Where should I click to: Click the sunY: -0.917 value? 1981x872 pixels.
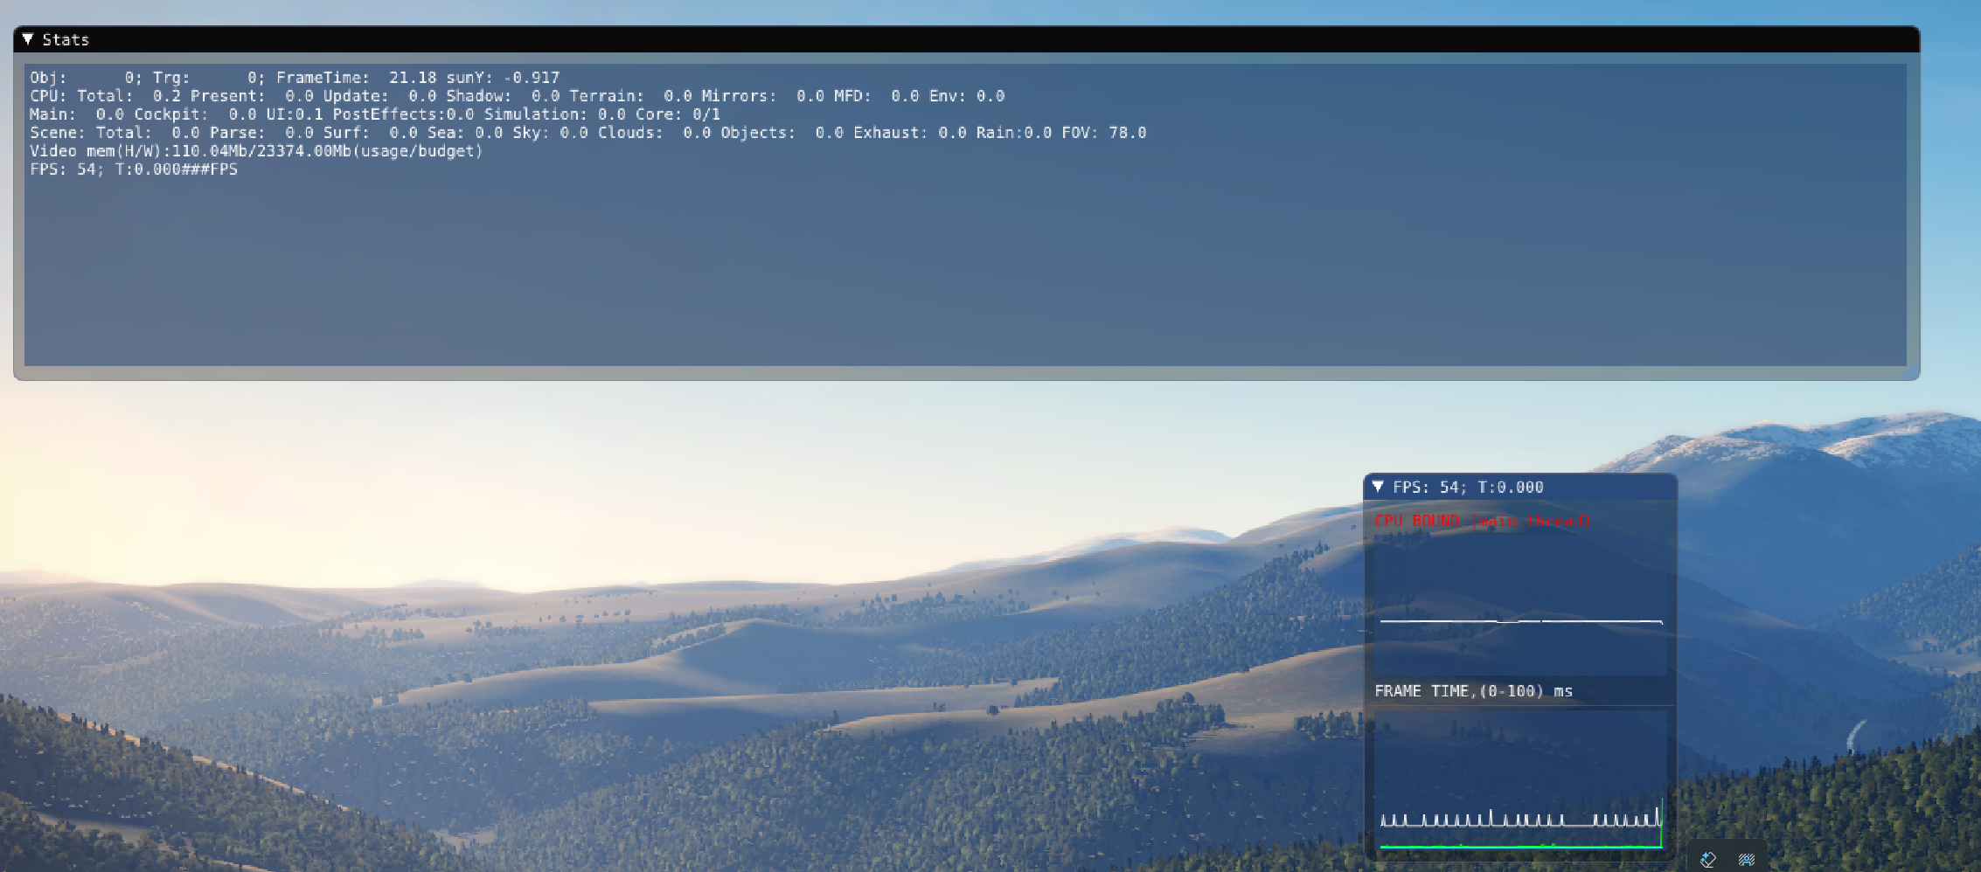pos(503,78)
